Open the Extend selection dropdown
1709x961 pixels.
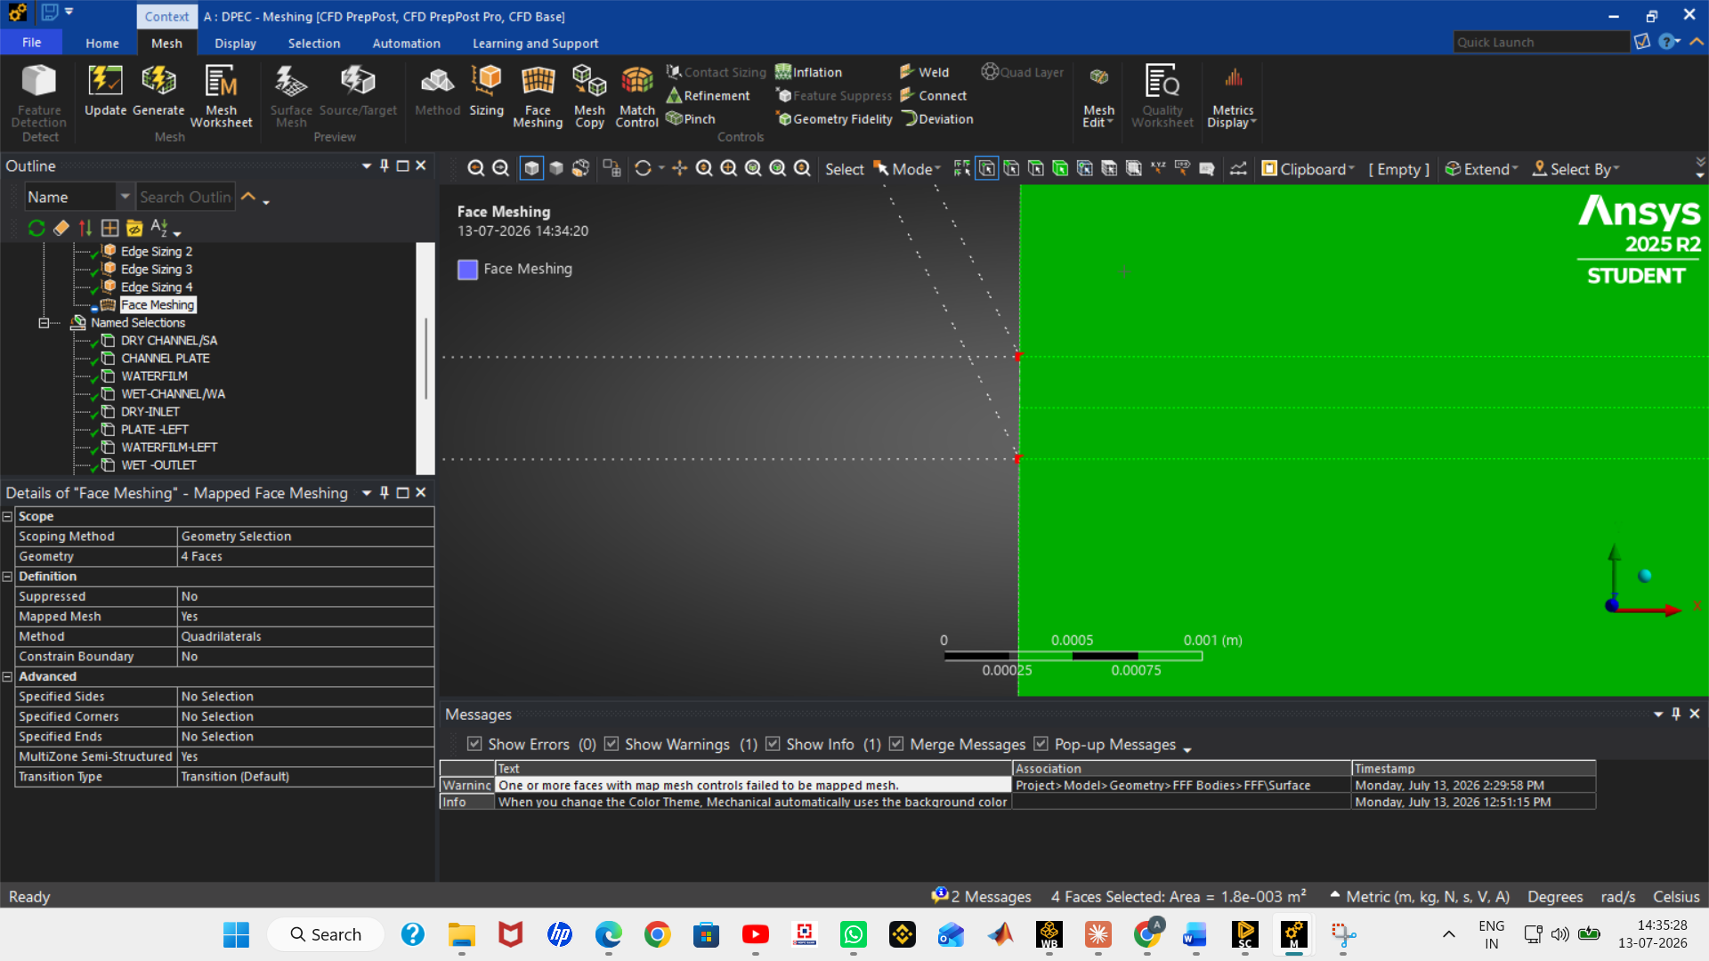coord(1481,169)
